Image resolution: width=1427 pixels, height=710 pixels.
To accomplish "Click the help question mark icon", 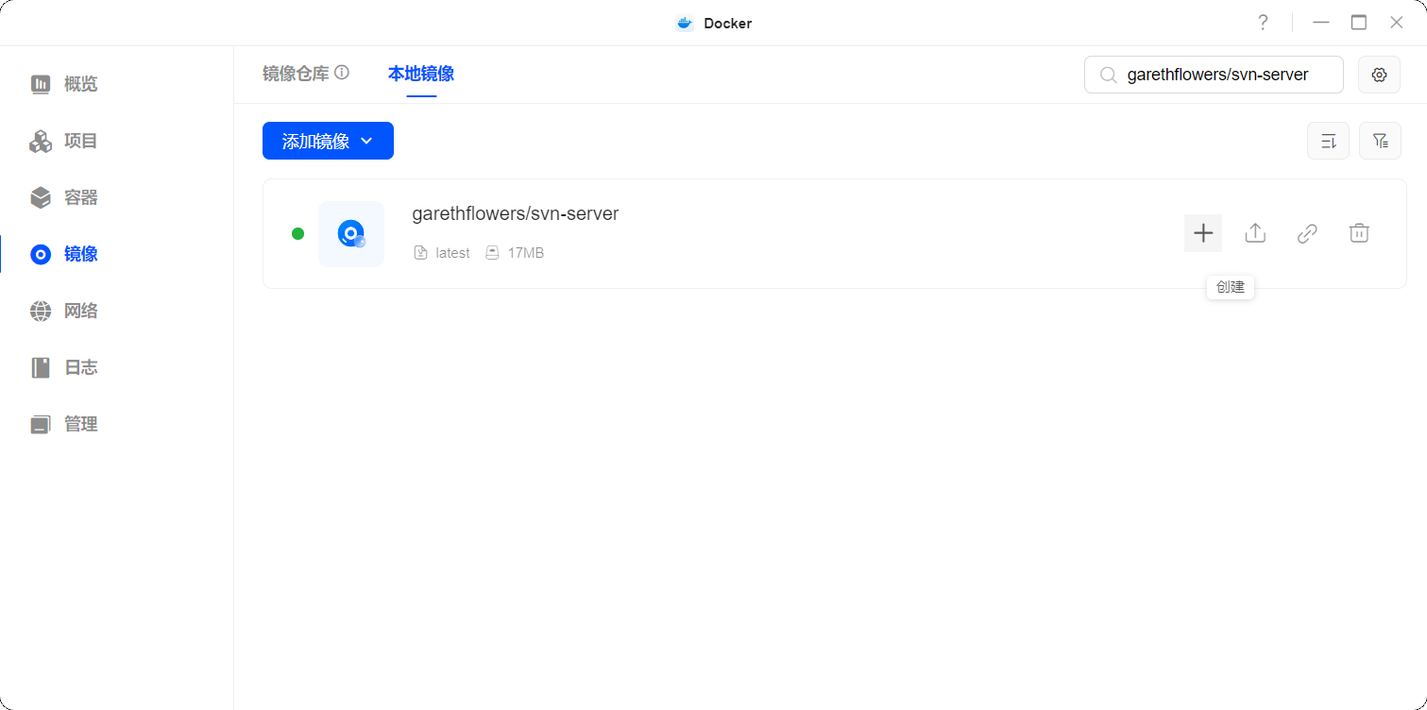I will point(1263,23).
